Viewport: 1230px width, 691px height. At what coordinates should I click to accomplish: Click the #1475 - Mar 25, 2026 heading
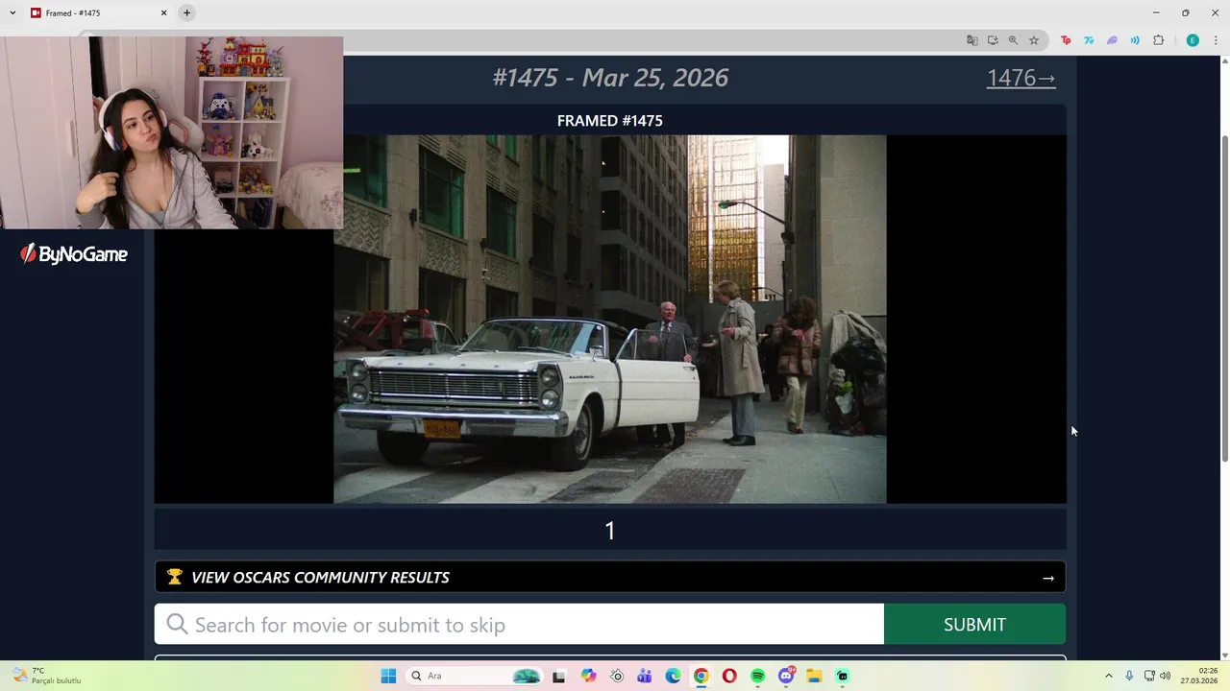(x=610, y=78)
